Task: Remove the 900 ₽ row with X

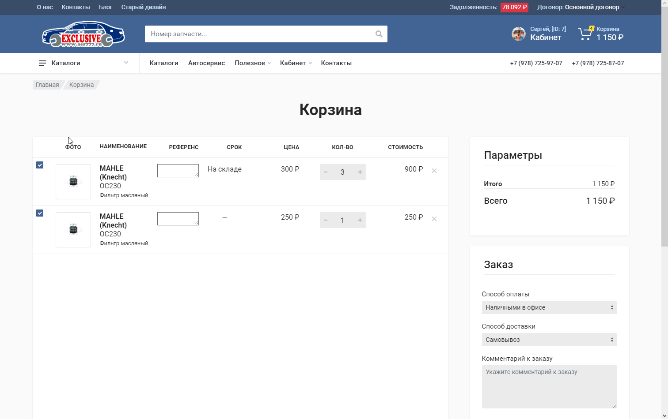Action: (434, 171)
